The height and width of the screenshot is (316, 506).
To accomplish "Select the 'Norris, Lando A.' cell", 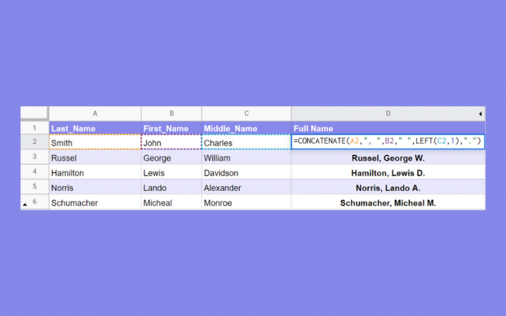I will [388, 187].
